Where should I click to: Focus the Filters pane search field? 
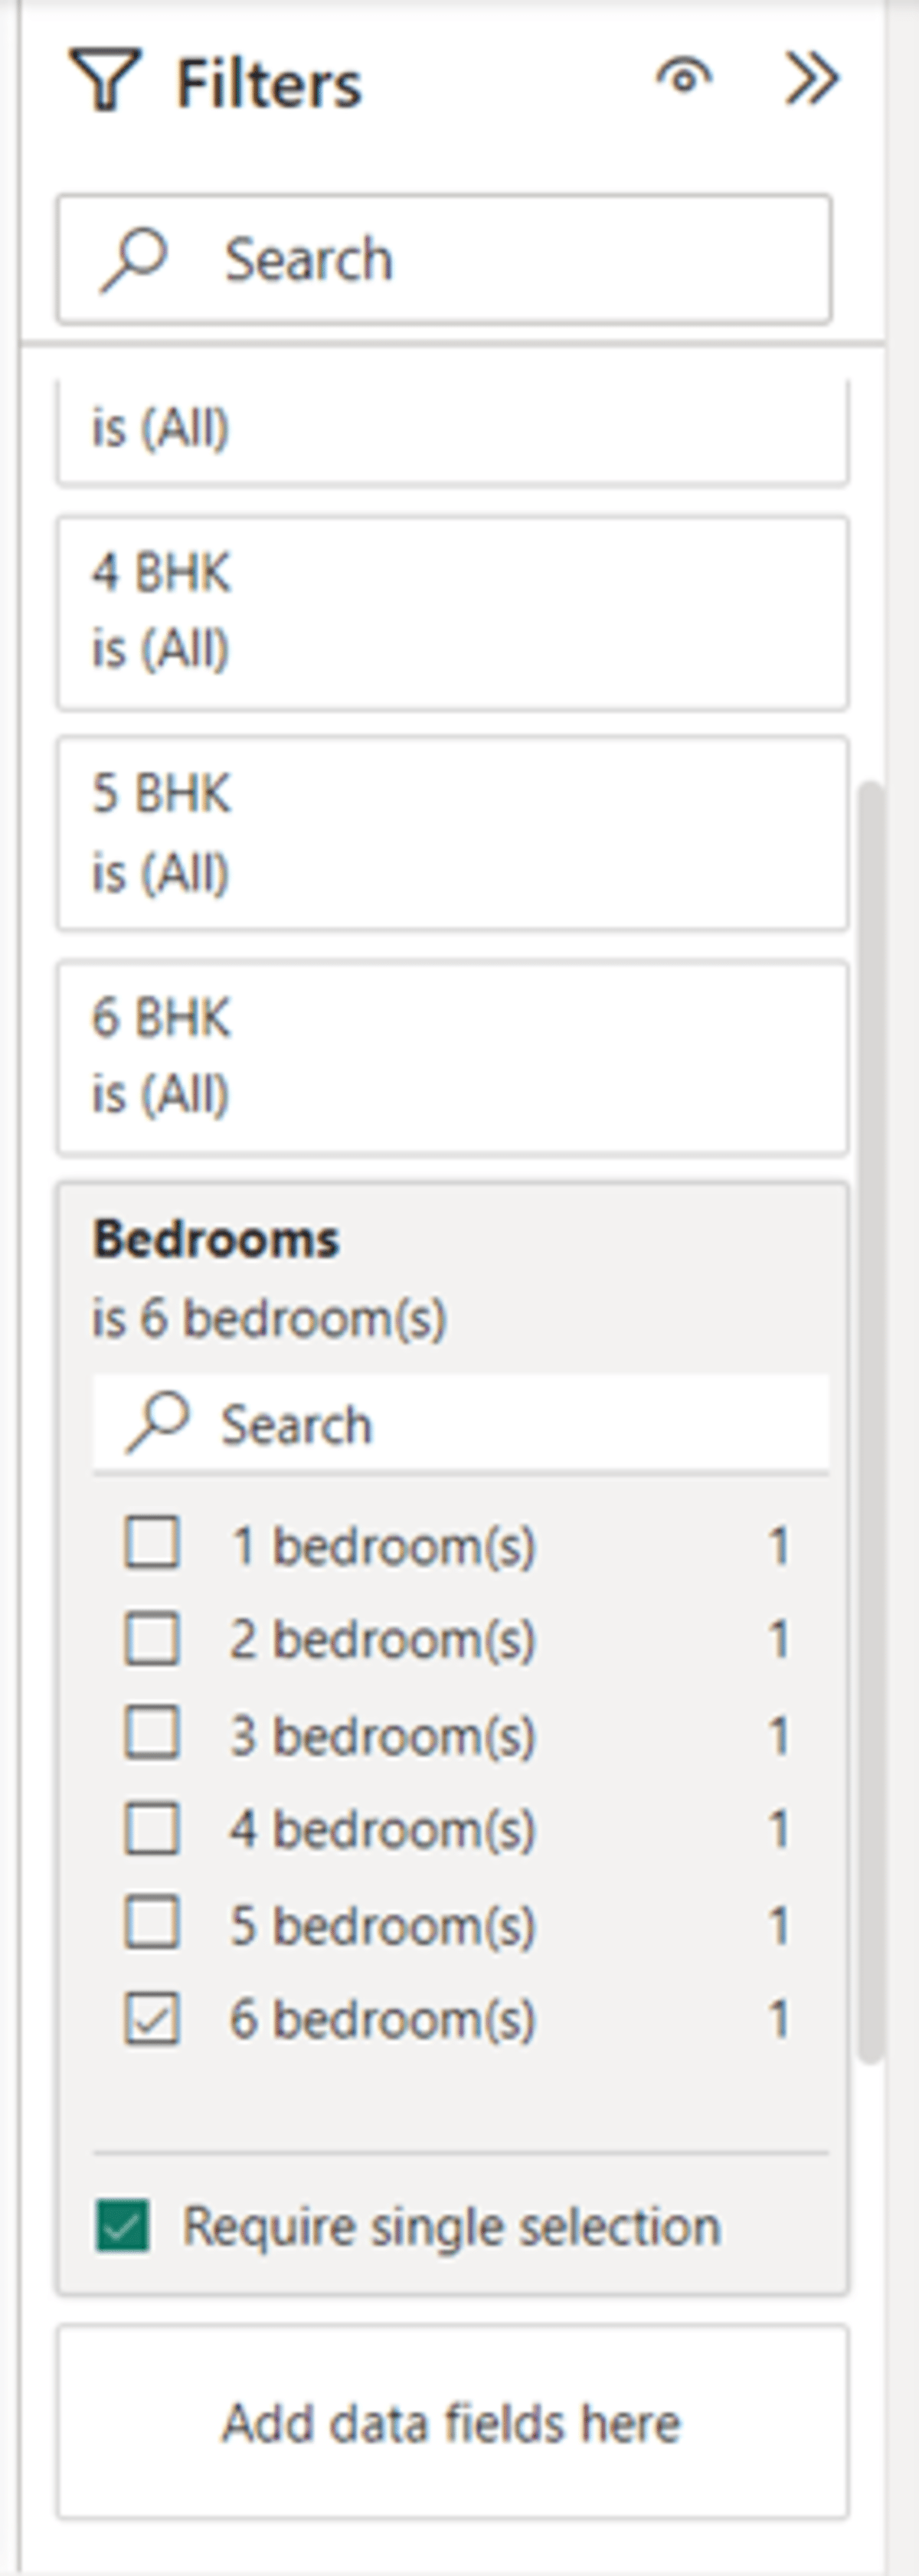(x=444, y=259)
